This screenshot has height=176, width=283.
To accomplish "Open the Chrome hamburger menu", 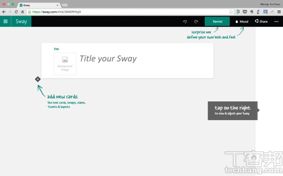I will (x=279, y=12).
